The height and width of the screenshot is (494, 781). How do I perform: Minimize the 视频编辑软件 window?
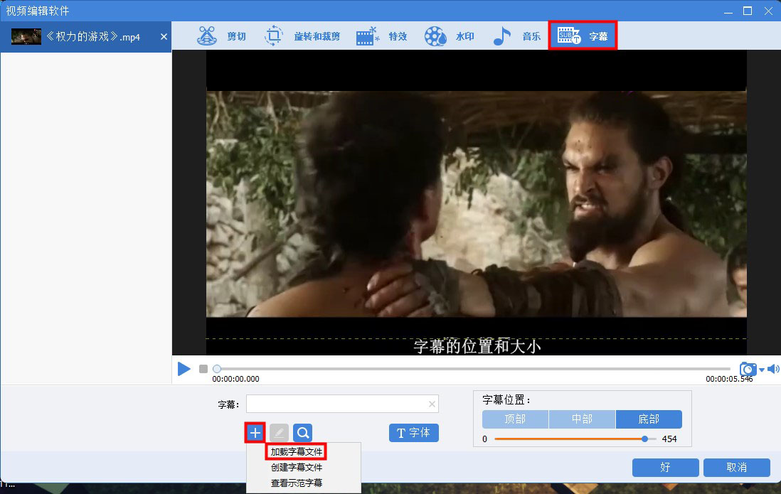coord(728,11)
